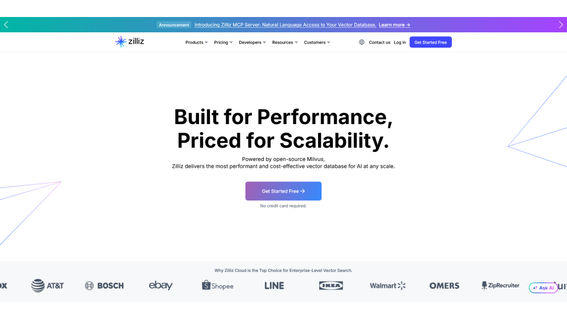Open the Resources menu
The image size is (567, 319).
coord(285,42)
